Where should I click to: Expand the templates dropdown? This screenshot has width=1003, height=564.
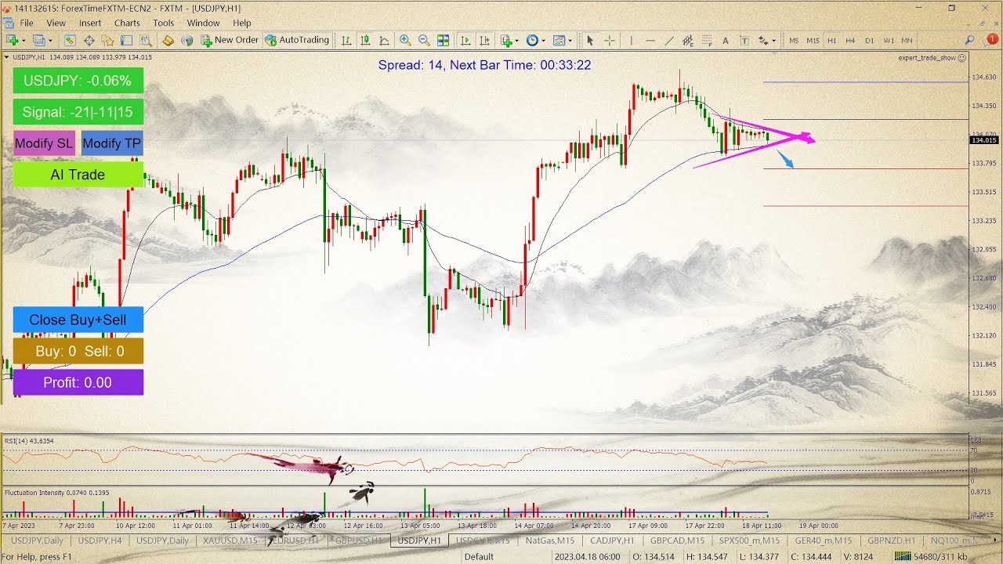tap(570, 40)
